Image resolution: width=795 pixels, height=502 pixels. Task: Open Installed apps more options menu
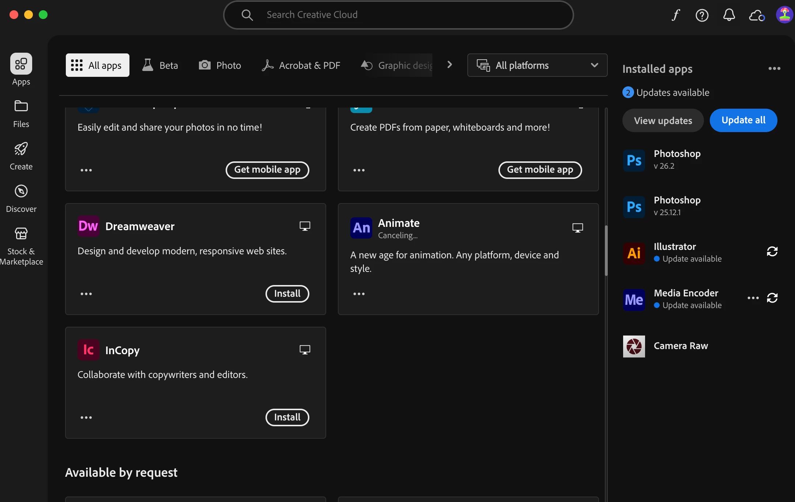coord(774,69)
